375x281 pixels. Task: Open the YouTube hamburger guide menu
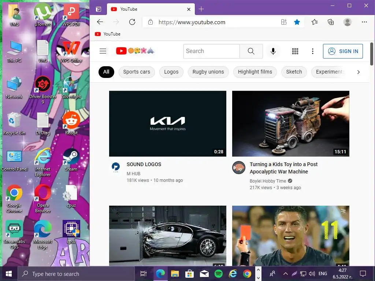pos(103,51)
